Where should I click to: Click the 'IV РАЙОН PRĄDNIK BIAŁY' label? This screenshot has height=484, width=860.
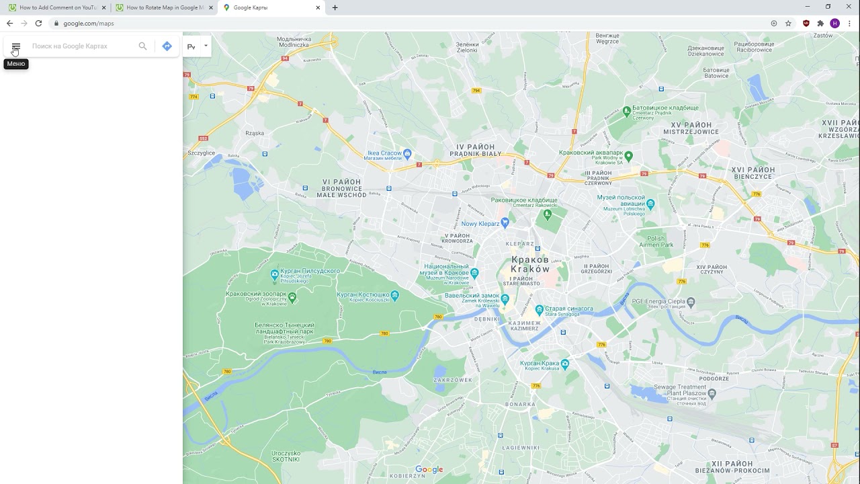(476, 150)
